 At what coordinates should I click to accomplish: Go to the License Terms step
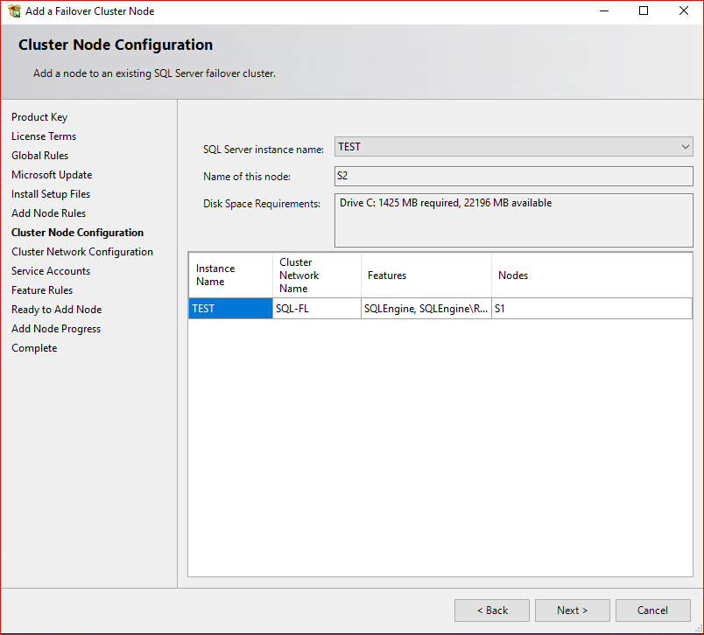tap(44, 136)
